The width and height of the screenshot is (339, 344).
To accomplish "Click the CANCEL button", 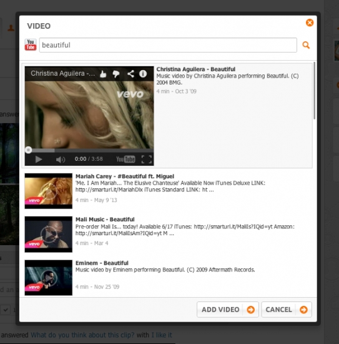I will tap(287, 310).
